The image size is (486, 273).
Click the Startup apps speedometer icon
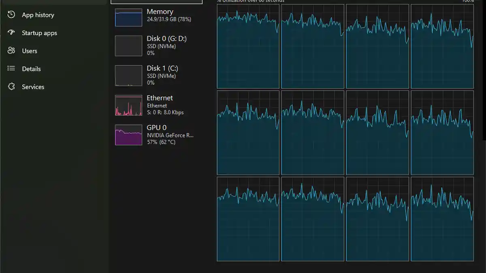click(x=11, y=33)
